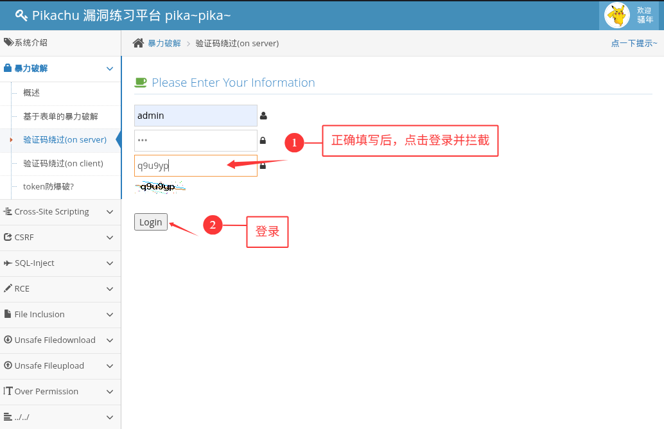Image resolution: width=664 pixels, height=429 pixels.
Task: Open the Over Permission menu
Action: (60, 392)
